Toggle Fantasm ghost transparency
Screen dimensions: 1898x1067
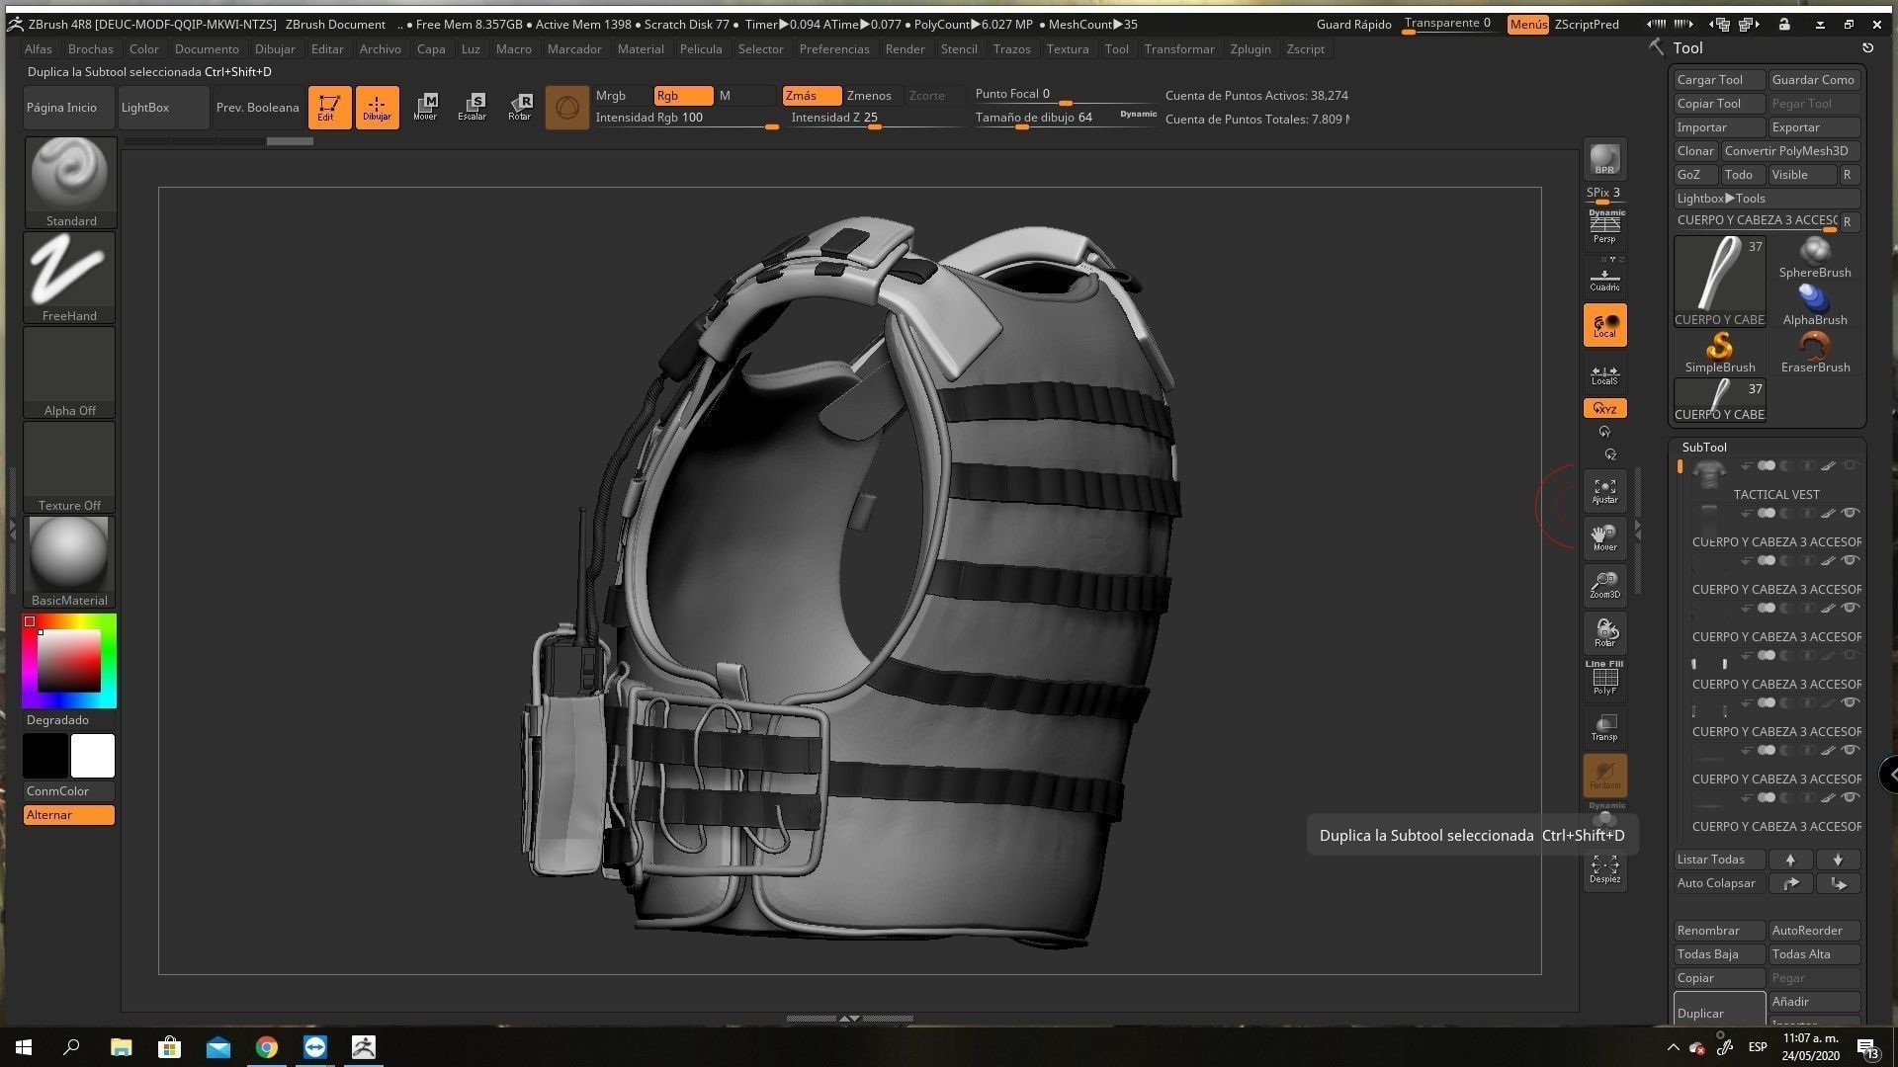click(x=1604, y=776)
